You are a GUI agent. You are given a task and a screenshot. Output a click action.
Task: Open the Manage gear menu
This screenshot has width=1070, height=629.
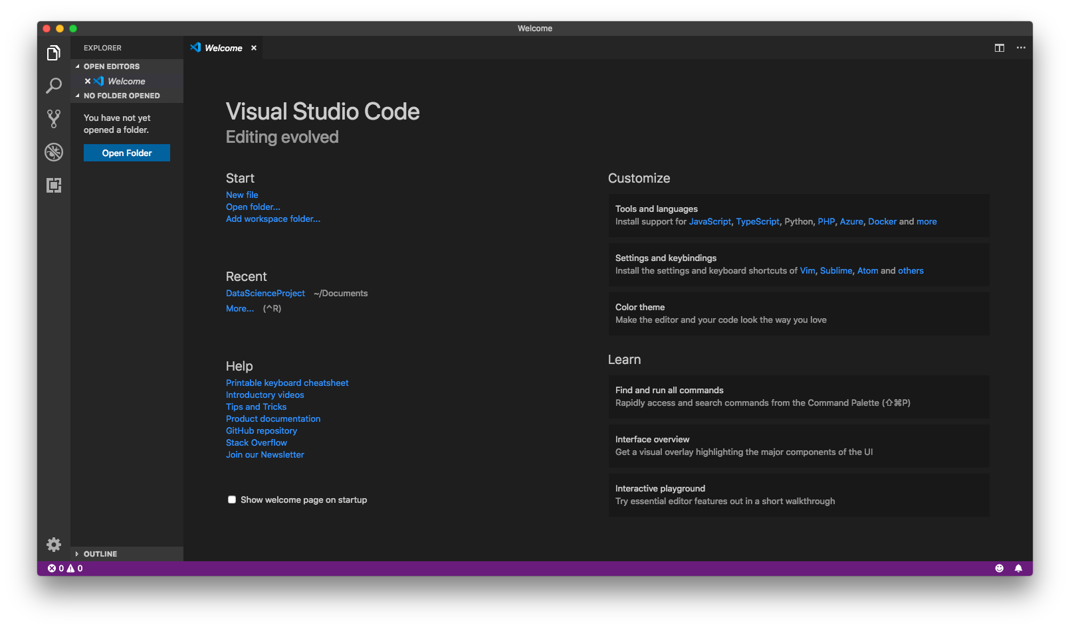tap(54, 545)
